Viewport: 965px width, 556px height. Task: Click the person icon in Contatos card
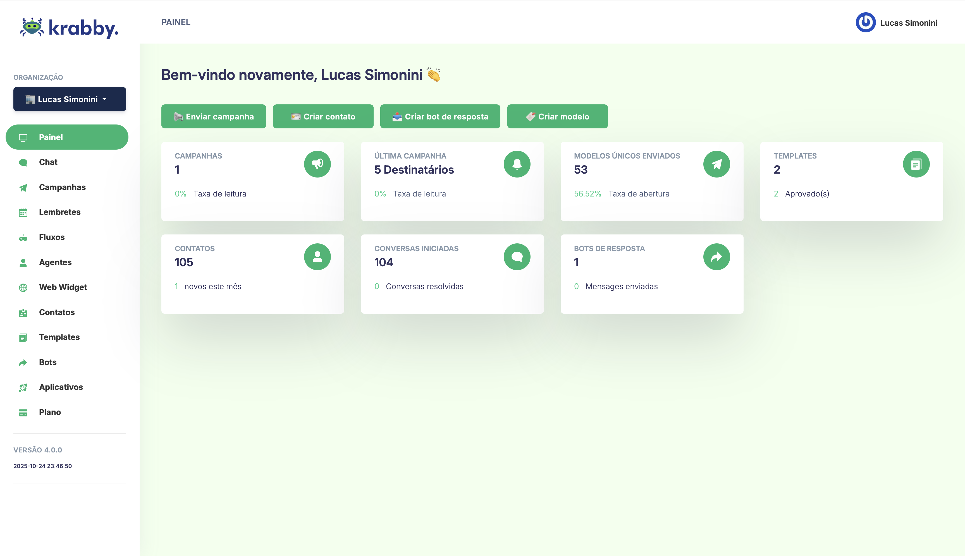(x=317, y=257)
